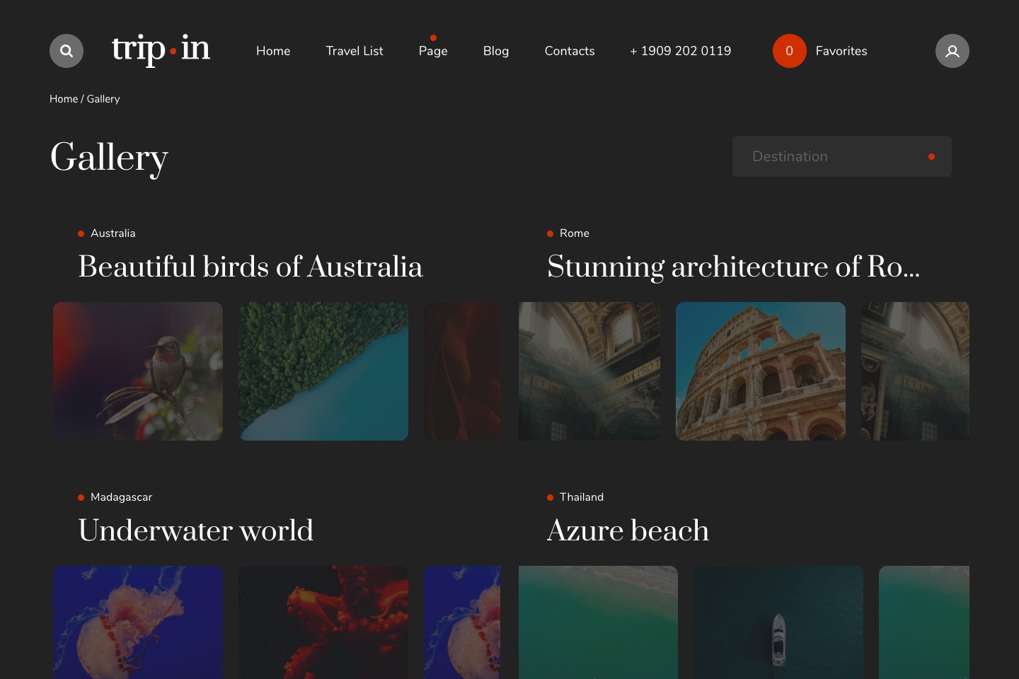Select Travel List in the navigation

click(x=354, y=50)
